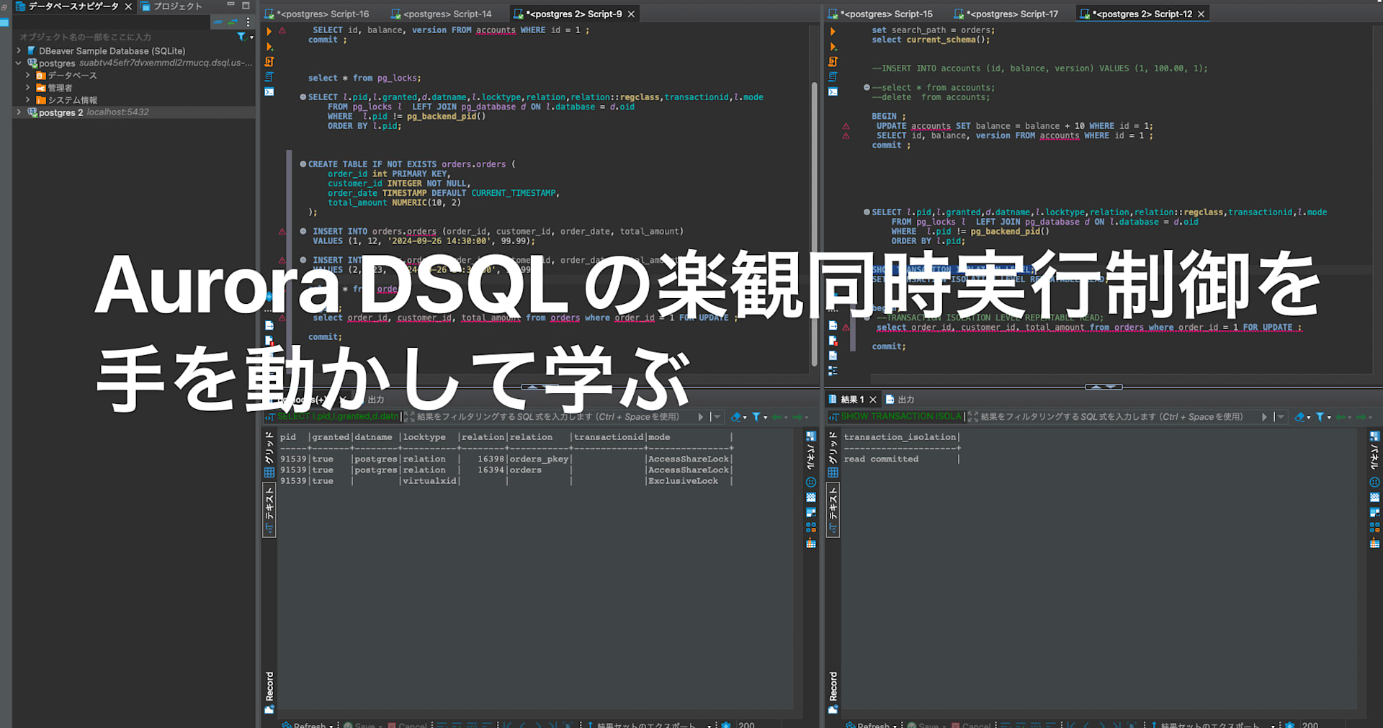The height and width of the screenshot is (728, 1383).
Task: Click the eraser icon in transaction_isolation result filter bar
Action: coord(1299,417)
